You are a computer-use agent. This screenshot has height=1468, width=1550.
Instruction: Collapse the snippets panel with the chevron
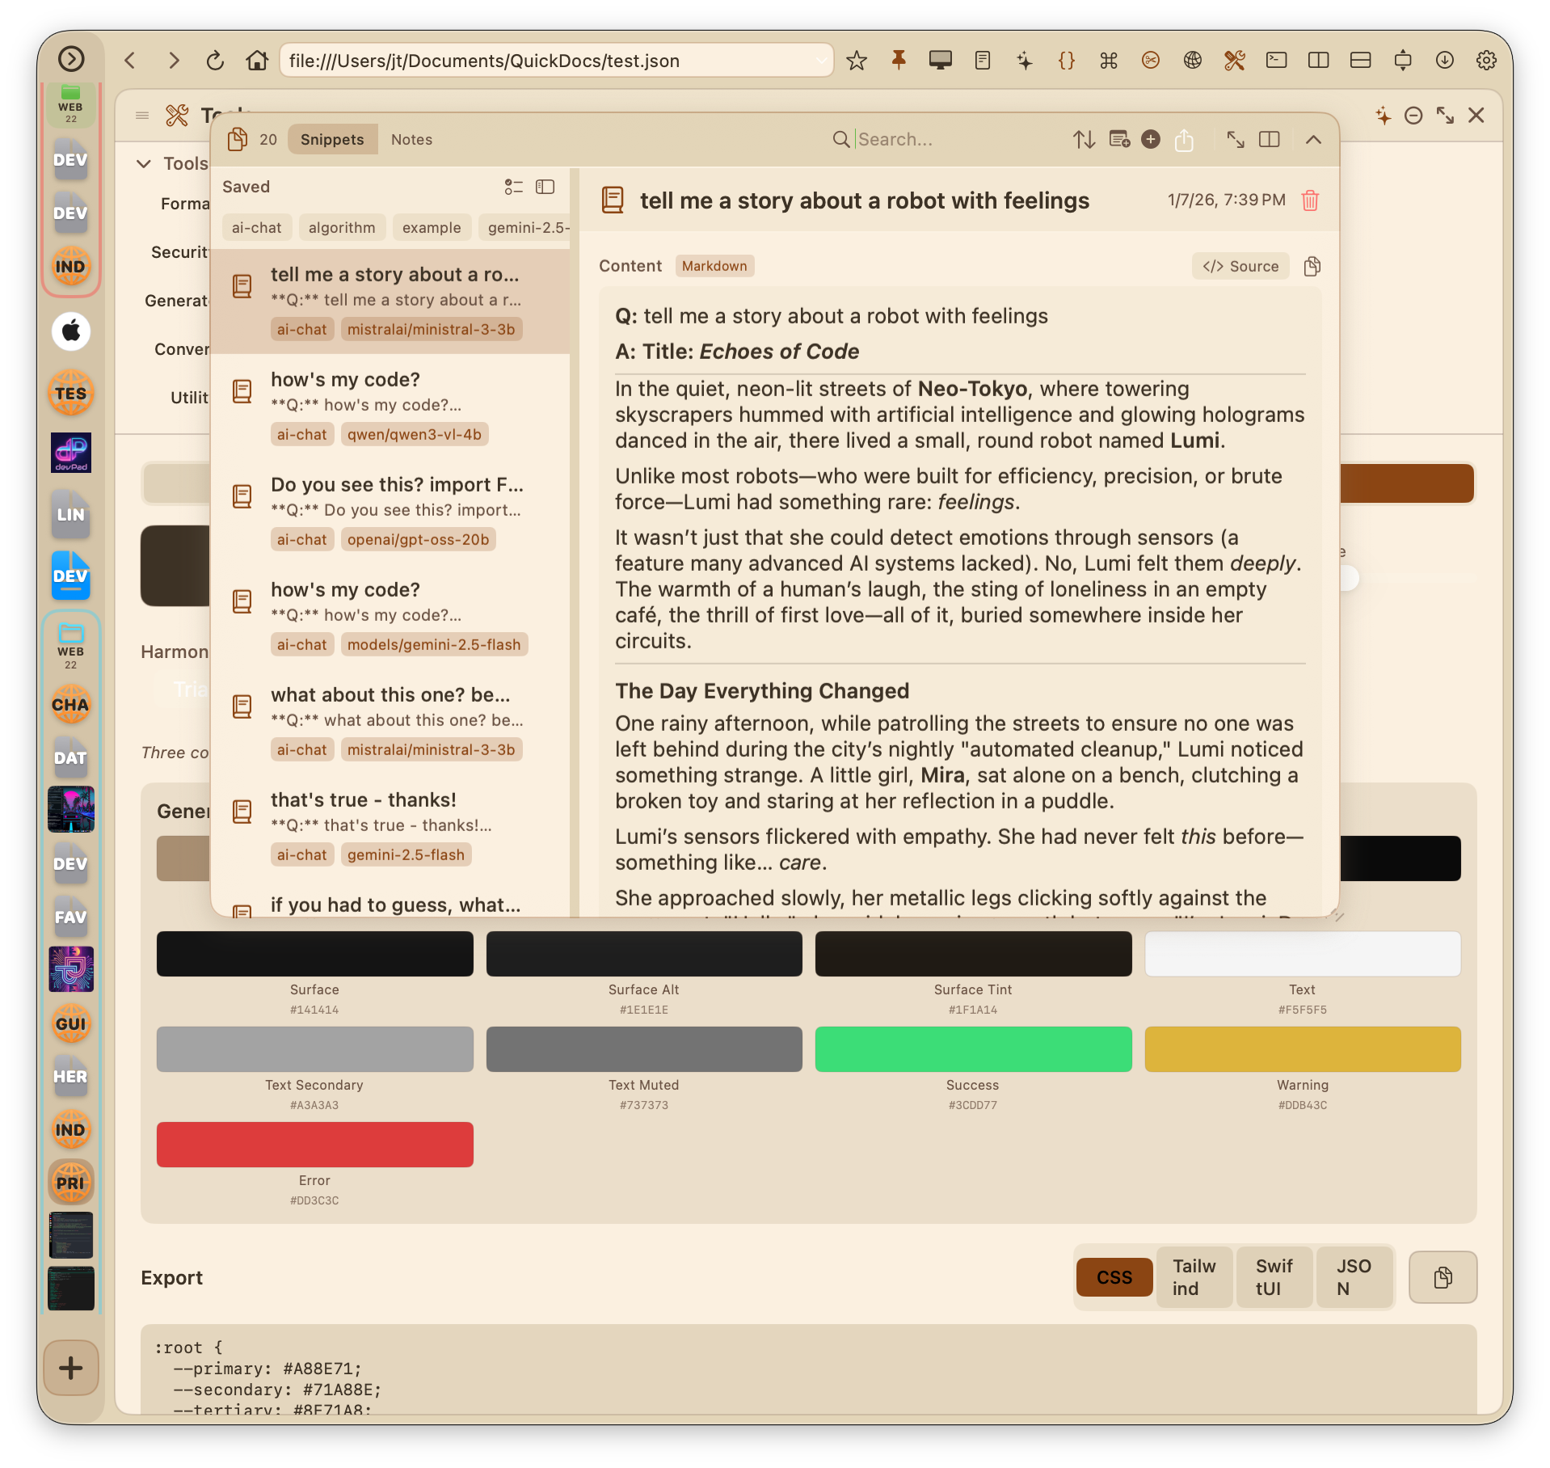point(1313,139)
